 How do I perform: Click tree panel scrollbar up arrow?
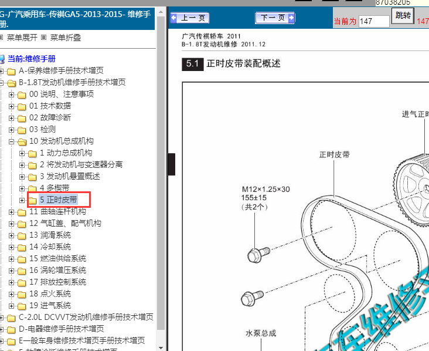coord(161,12)
